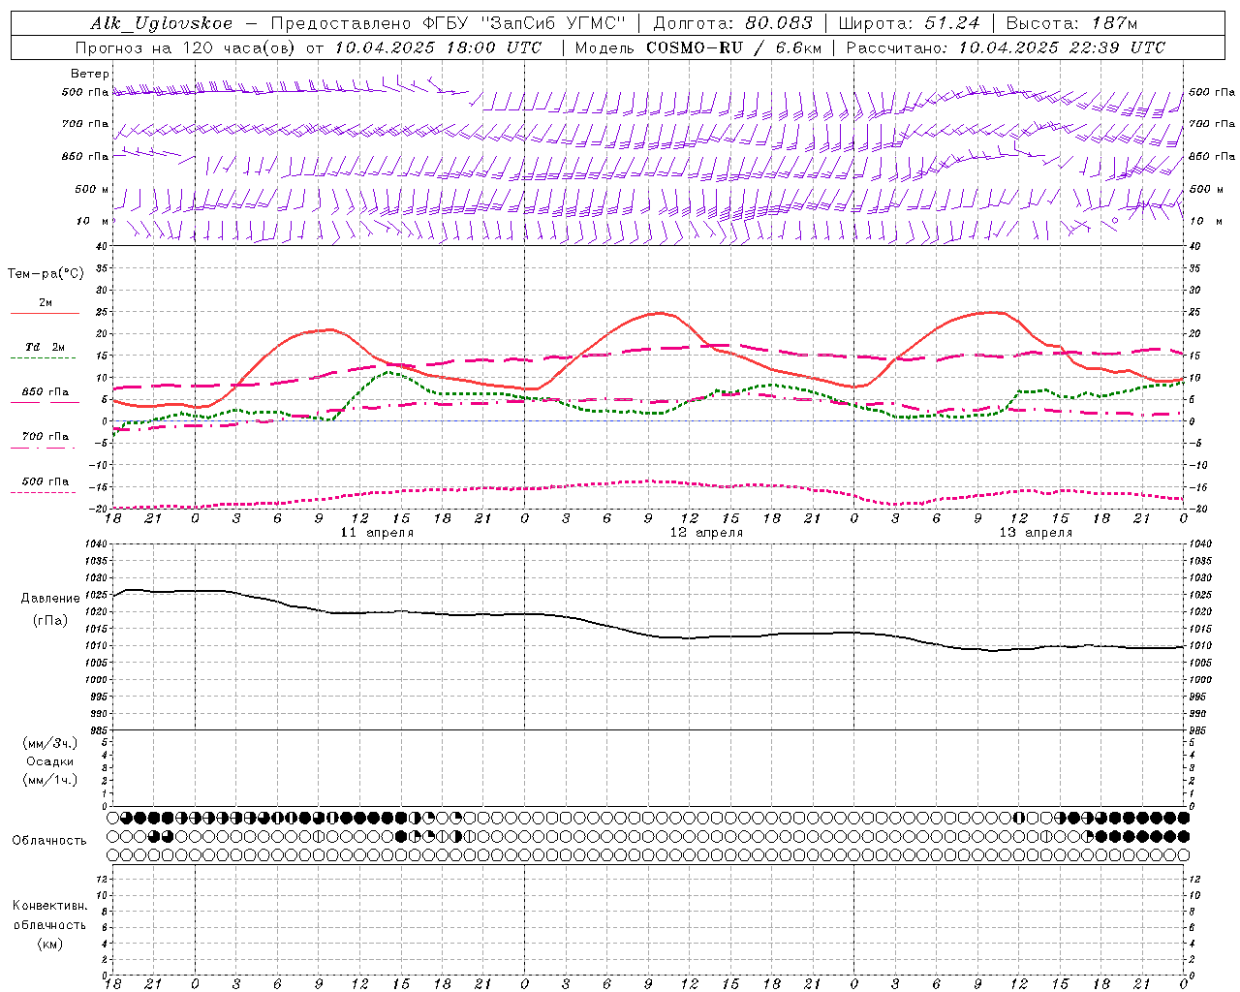The width and height of the screenshot is (1240, 992).
Task: Click the longitude value Долгота: 80.083
Action: click(734, 23)
